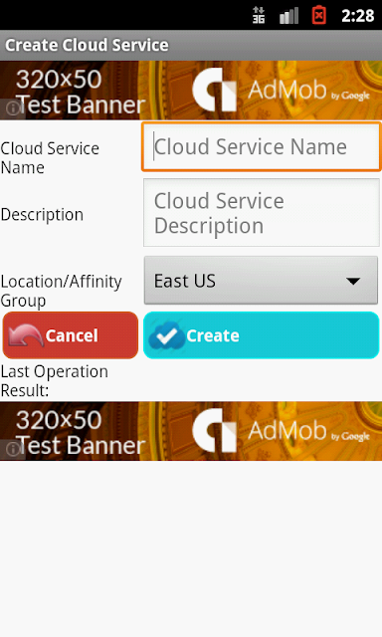Tap the Cloud Service Name input field
This screenshot has height=637, width=382.
[262, 146]
